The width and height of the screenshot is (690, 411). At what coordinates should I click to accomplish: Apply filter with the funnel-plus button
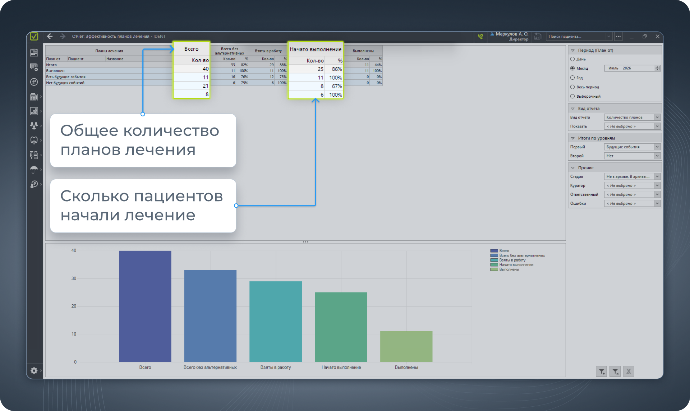[x=602, y=371]
